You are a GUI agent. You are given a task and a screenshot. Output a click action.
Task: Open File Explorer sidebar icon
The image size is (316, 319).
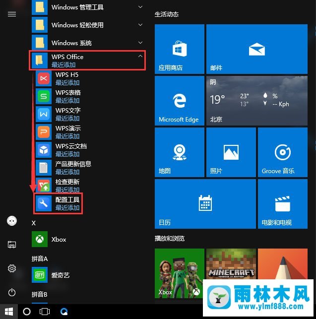pyautogui.click(x=12, y=245)
